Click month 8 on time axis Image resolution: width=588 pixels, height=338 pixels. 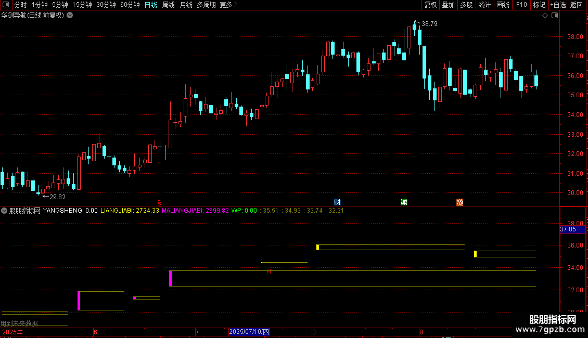coord(314,332)
